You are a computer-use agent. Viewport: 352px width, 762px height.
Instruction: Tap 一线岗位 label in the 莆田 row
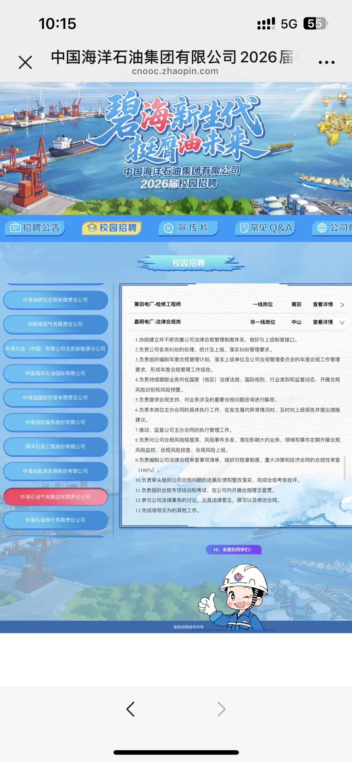tap(263, 304)
